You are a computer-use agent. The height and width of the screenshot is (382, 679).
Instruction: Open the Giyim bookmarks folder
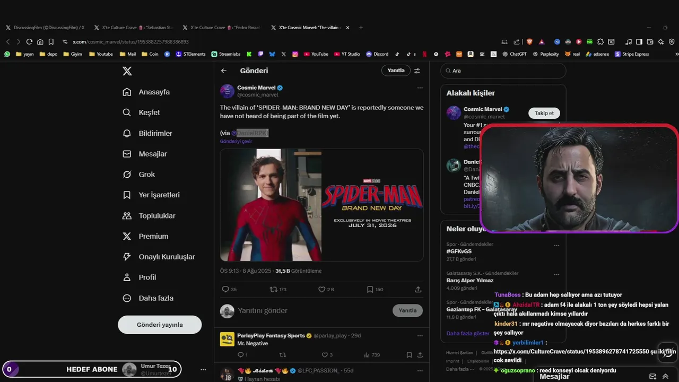[x=73, y=54]
